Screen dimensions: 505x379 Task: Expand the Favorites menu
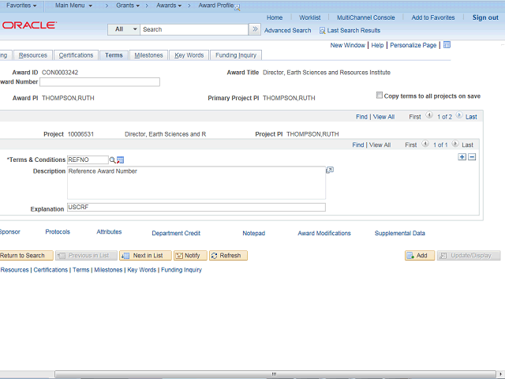(21, 6)
